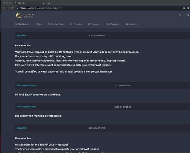
Task: Expand the Transfer dropdown menu
Action: click(95, 24)
